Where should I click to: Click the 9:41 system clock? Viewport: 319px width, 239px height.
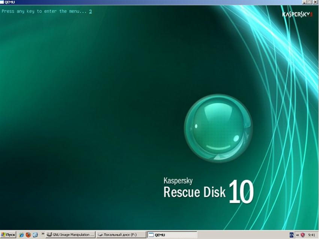coord(311,235)
